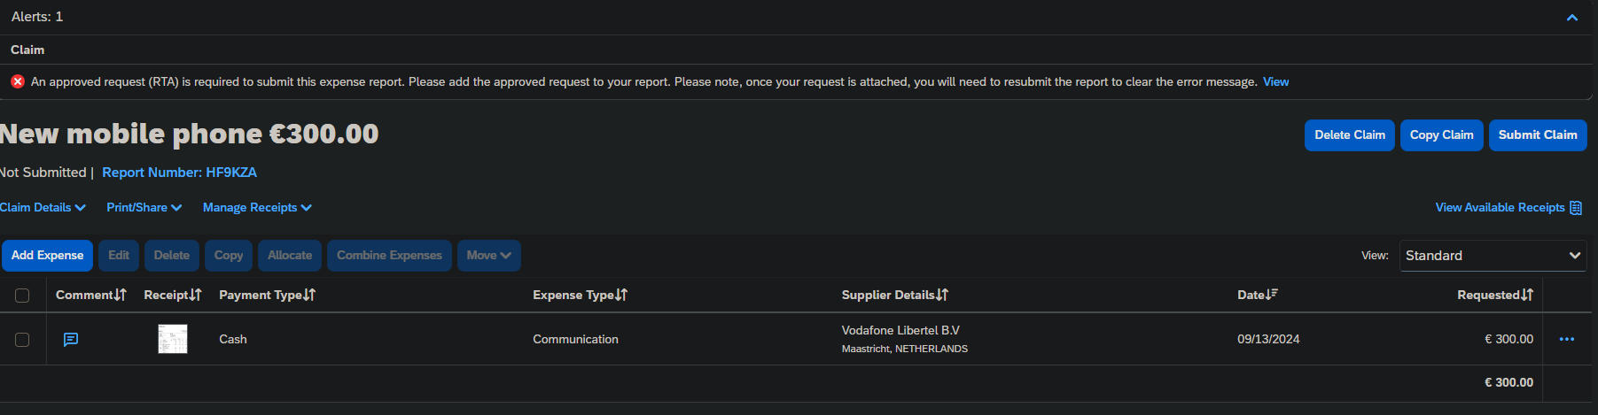This screenshot has height=415, width=1598.
Task: Click the Submit Claim button
Action: click(1537, 135)
